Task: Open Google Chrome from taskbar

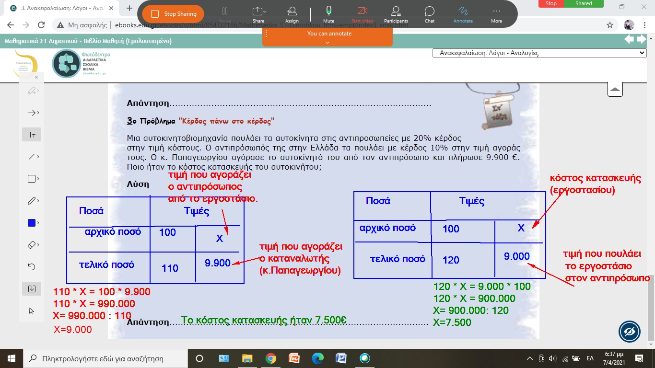Action: click(270, 358)
